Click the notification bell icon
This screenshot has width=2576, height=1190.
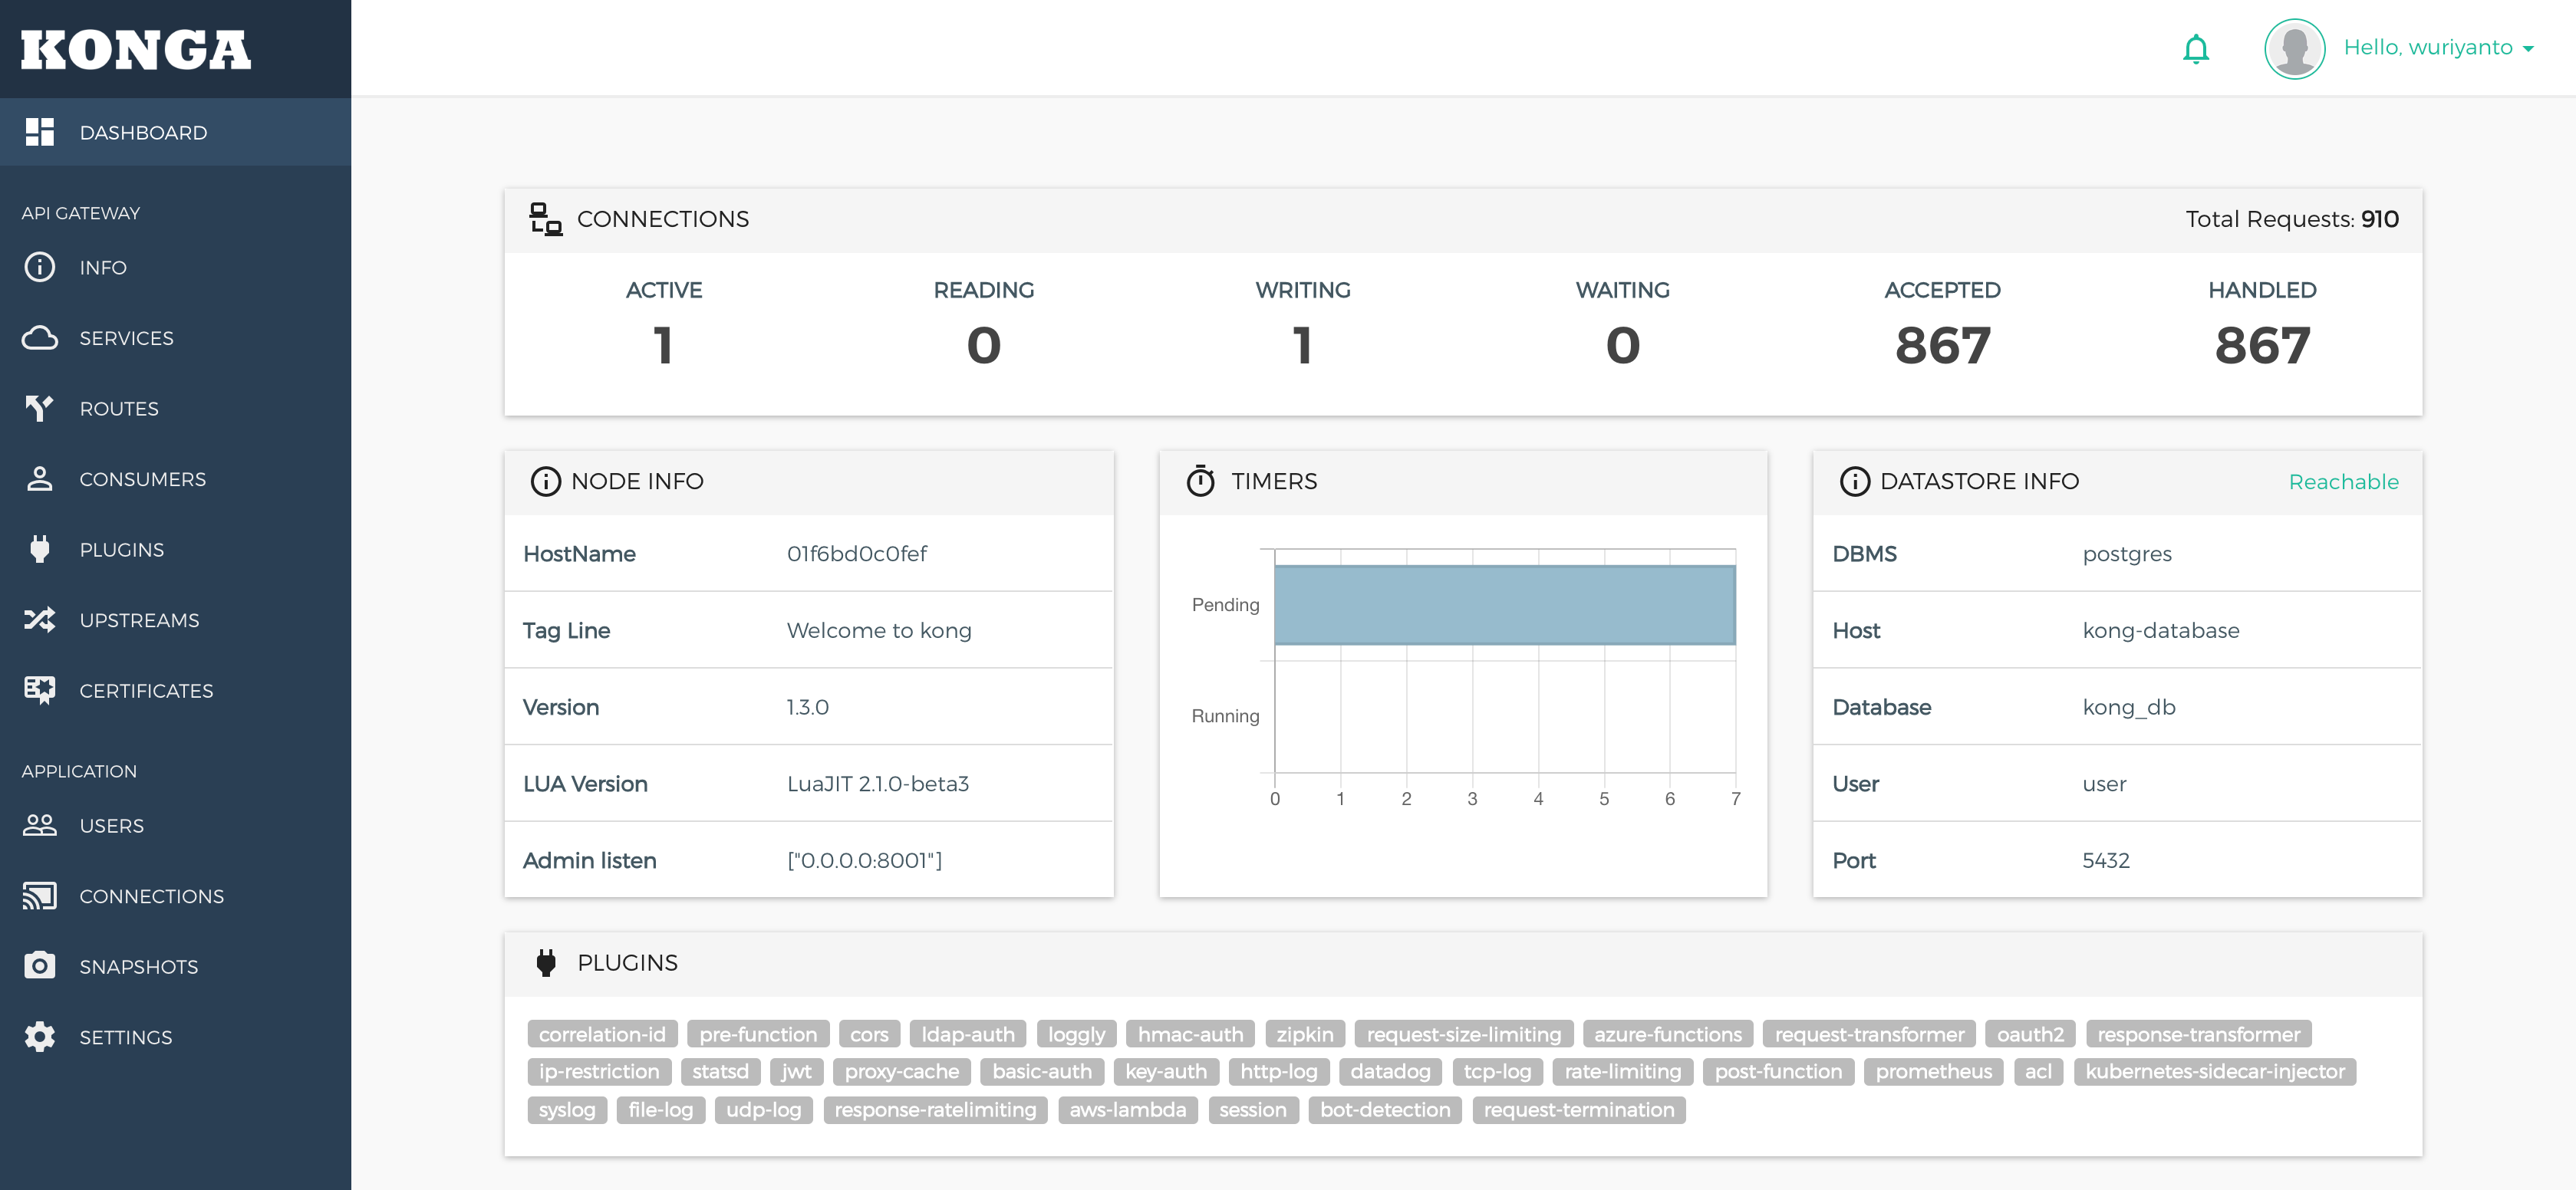[x=2196, y=48]
